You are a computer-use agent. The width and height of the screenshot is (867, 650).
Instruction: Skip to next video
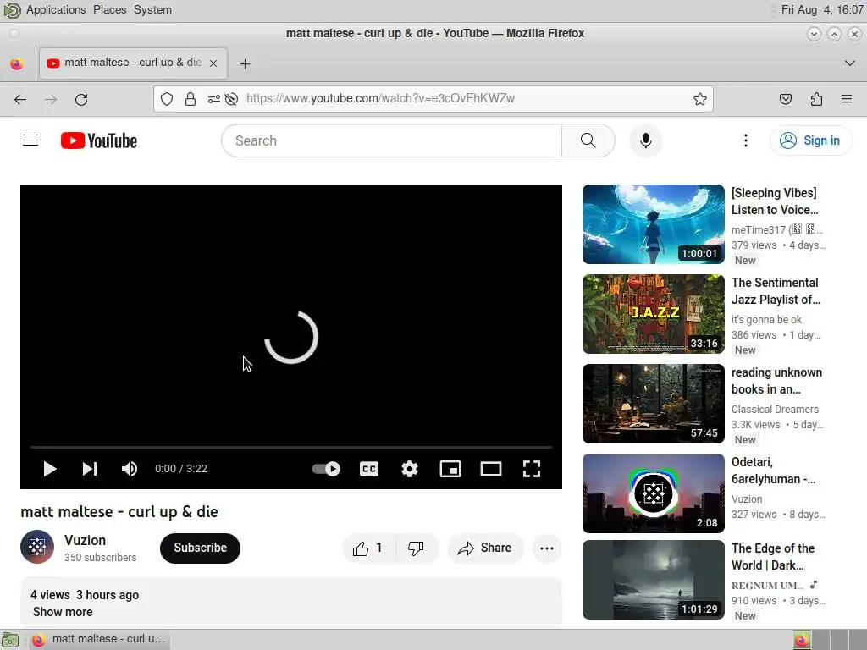(90, 469)
